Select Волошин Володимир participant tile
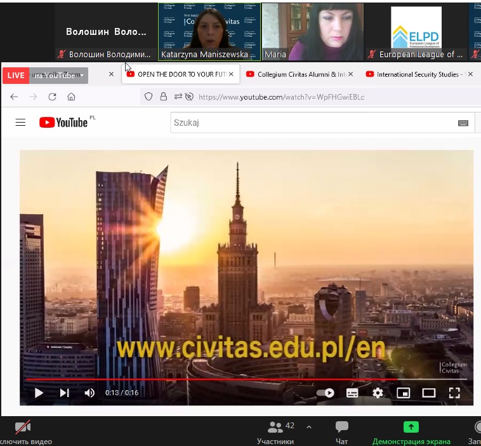481x446 pixels. pyautogui.click(x=106, y=32)
